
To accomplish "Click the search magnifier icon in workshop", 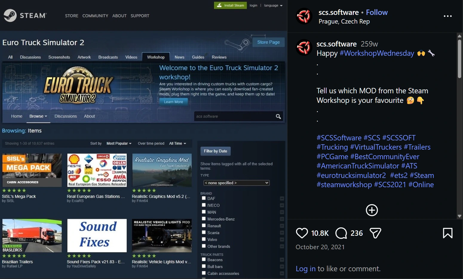I will [278, 117].
